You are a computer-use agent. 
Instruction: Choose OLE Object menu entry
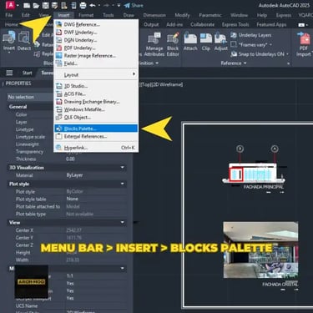96,117
